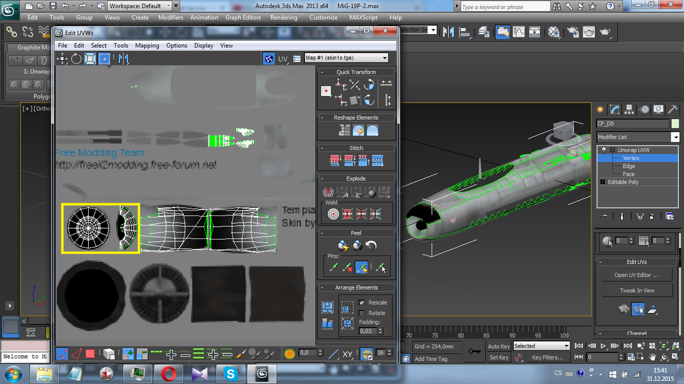684x384 pixels.
Task: Toggle Auto Key animation mode
Action: [x=499, y=346]
